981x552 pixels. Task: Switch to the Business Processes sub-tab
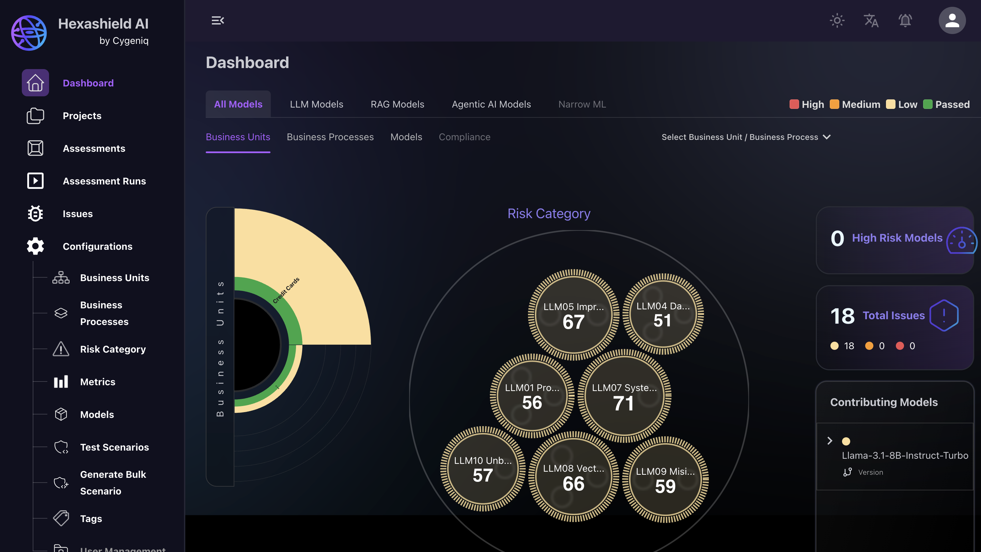(330, 137)
